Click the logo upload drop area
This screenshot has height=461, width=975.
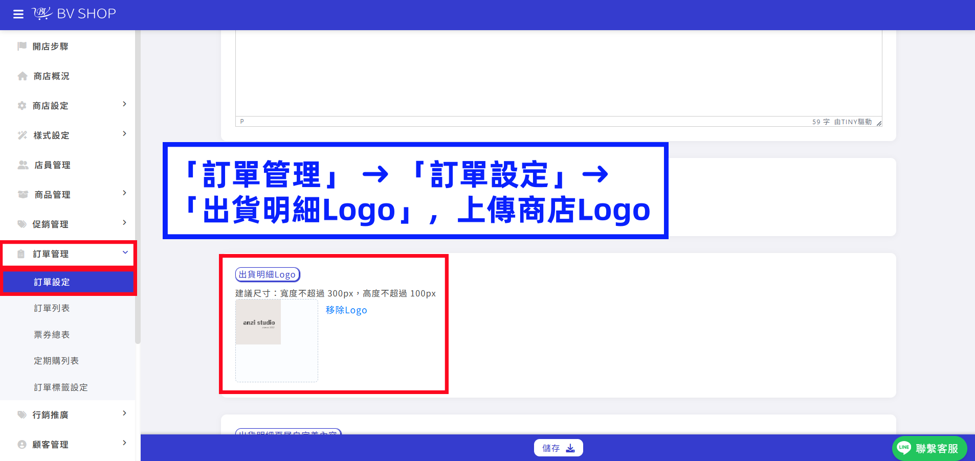(x=277, y=340)
